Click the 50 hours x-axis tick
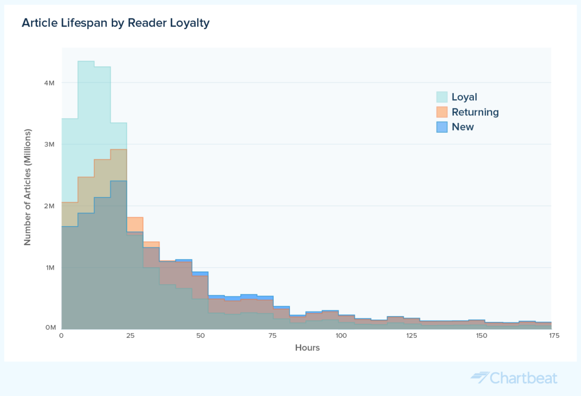 click(201, 335)
